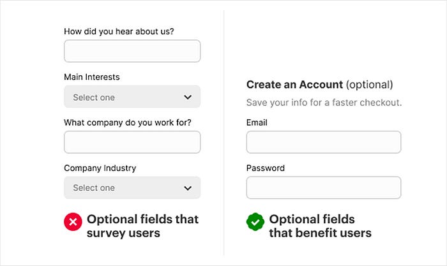Click the green checkmark badge icon

tap(255, 222)
